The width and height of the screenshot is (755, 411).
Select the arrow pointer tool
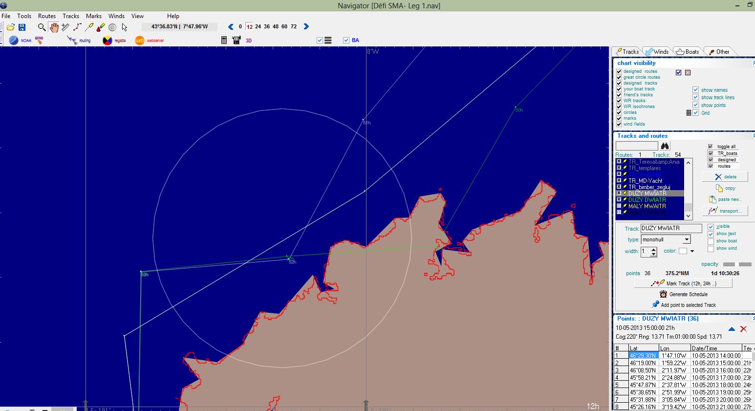click(x=125, y=27)
